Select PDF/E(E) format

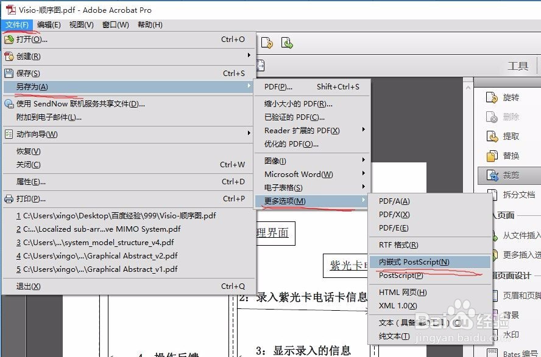click(x=430, y=228)
